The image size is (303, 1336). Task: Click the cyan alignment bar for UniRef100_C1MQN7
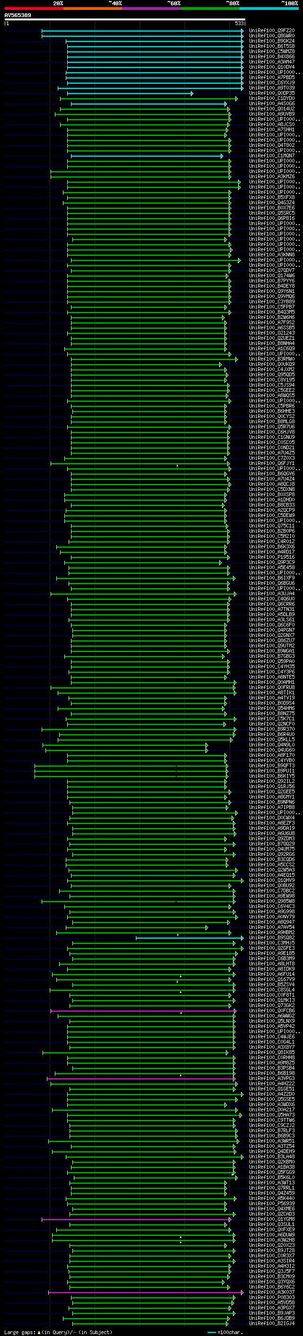[x=147, y=155]
